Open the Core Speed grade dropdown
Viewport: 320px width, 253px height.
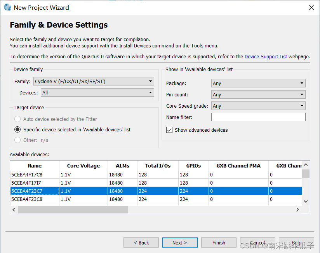[x=258, y=106]
